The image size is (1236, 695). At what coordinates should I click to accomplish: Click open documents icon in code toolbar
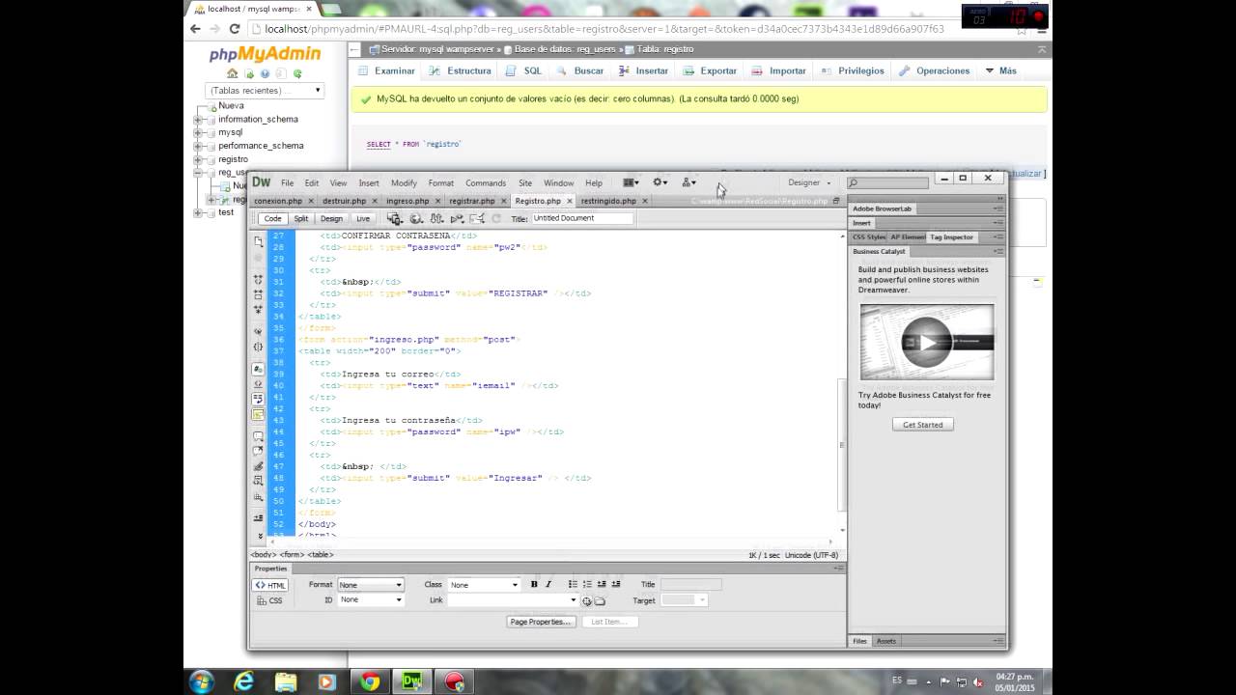coord(258,240)
